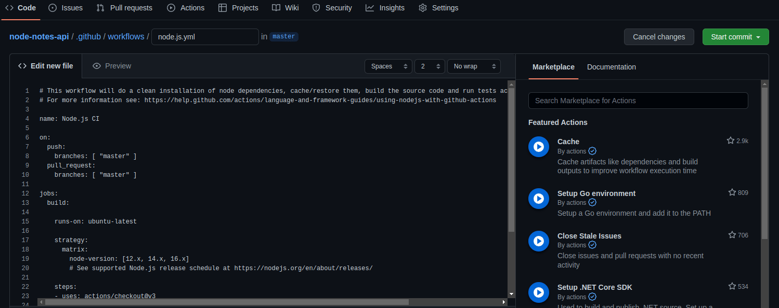Open the Actions tab
This screenshot has width=779, height=308.
coord(186,8)
